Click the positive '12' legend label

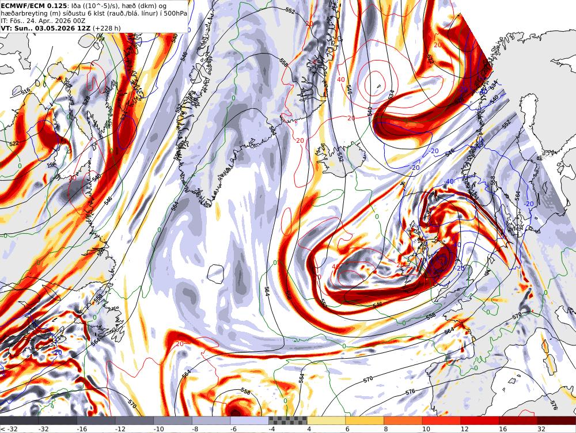464,429
